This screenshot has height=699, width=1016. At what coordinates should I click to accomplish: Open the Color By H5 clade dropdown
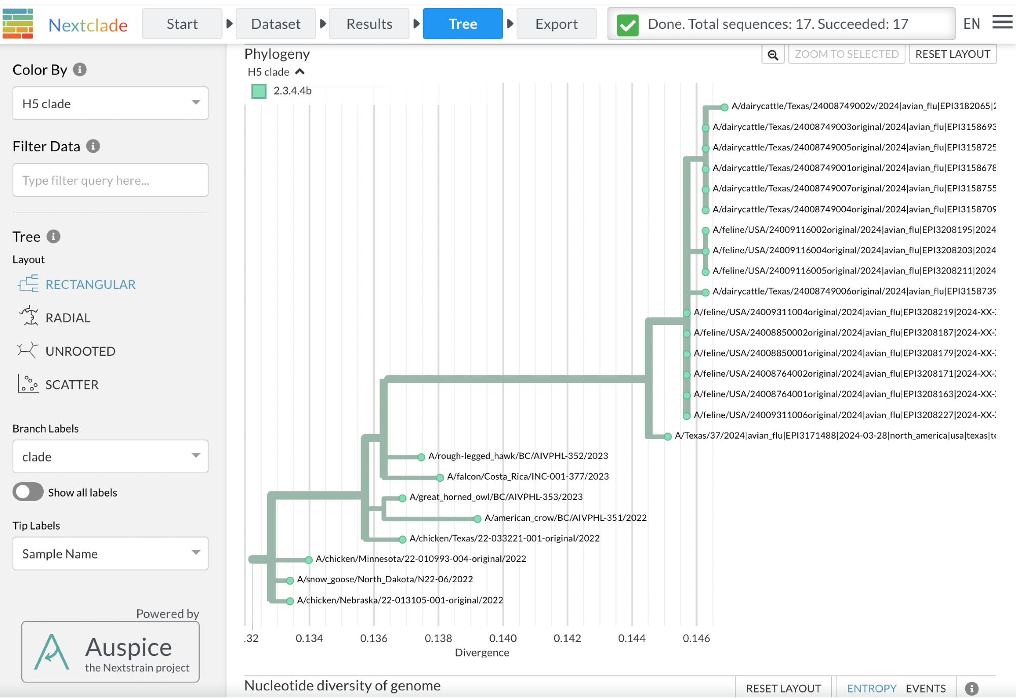(x=110, y=104)
